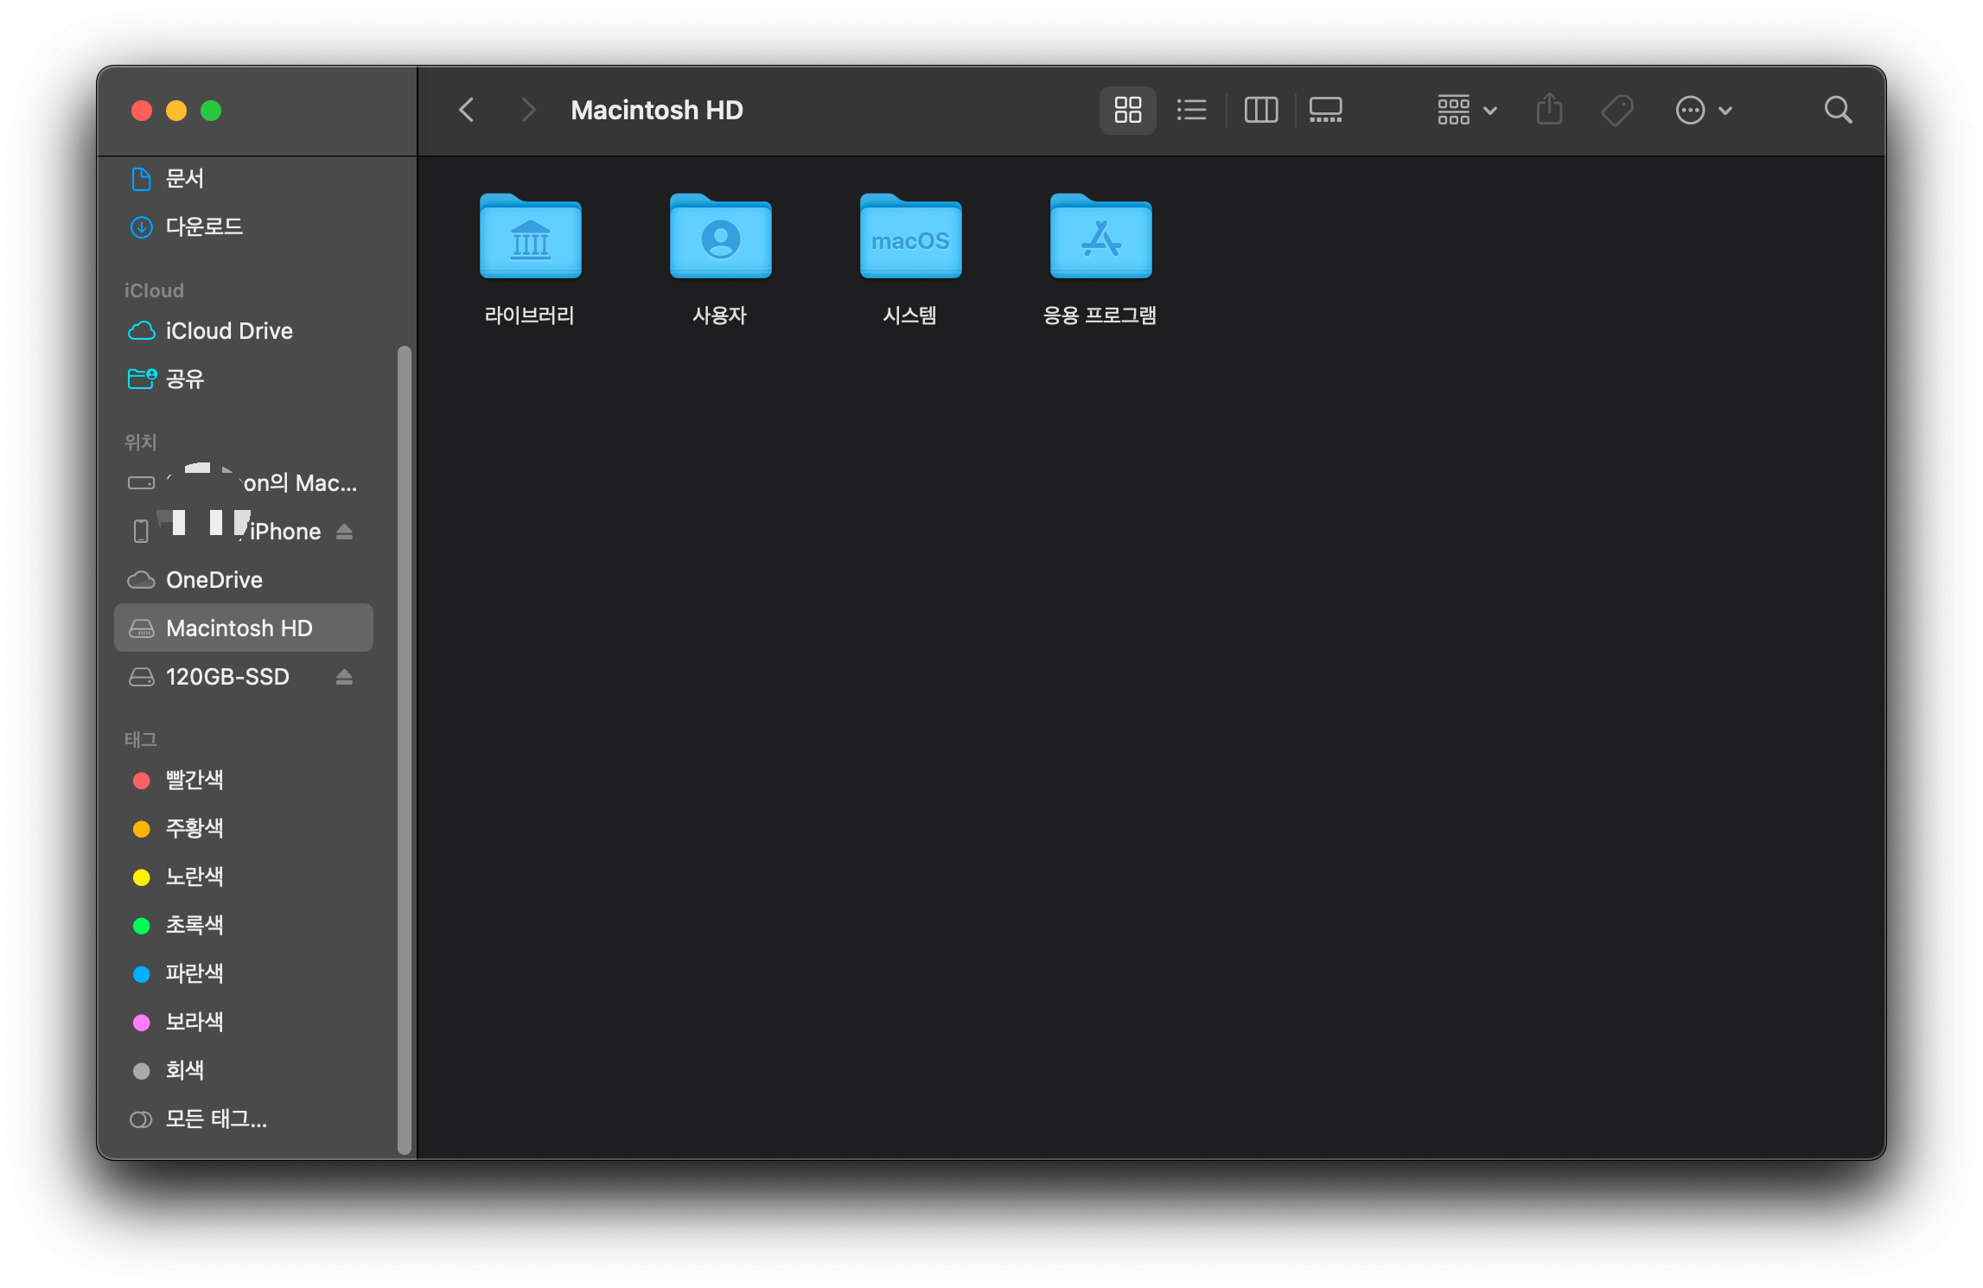Filter by green tag 초록색

pos(244,925)
